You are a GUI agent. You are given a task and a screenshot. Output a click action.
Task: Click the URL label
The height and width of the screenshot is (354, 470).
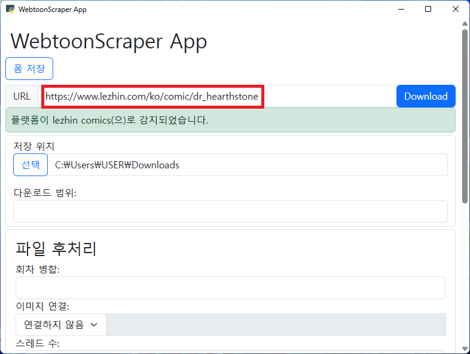pyautogui.click(x=22, y=96)
